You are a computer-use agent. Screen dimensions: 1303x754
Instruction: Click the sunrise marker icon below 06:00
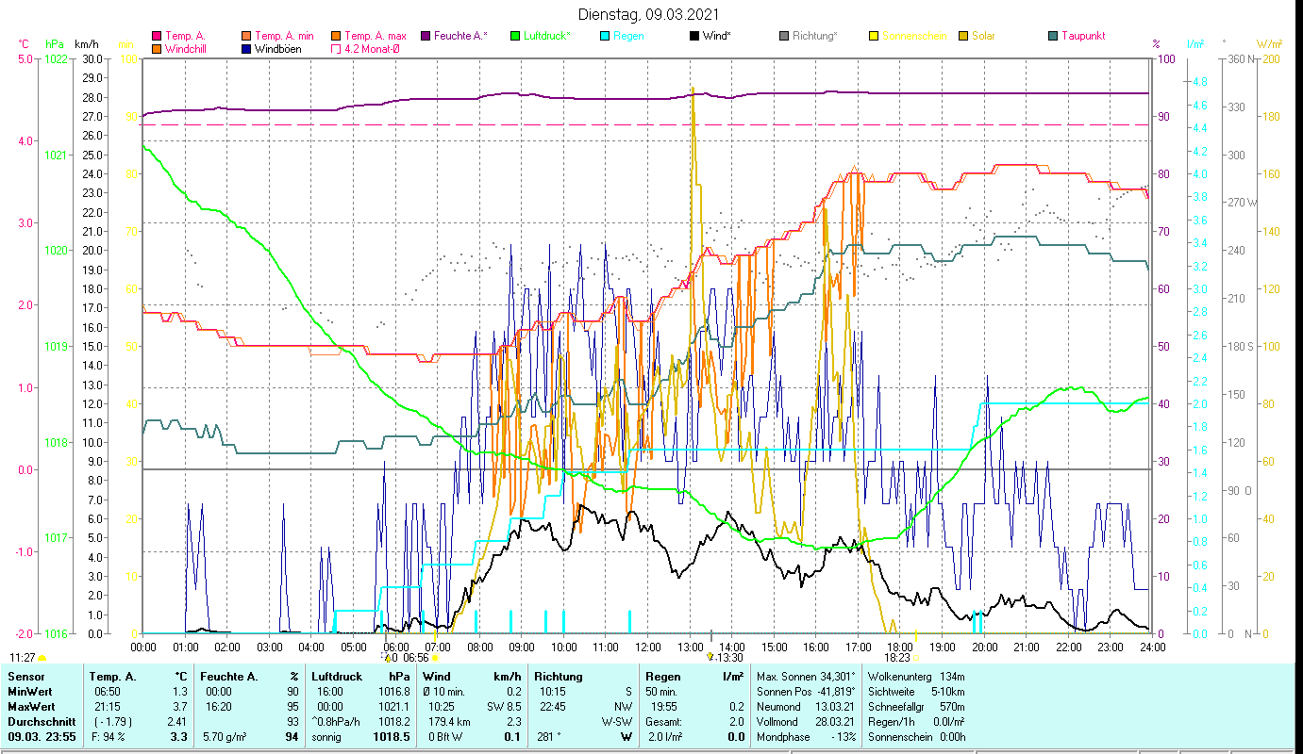click(x=384, y=657)
